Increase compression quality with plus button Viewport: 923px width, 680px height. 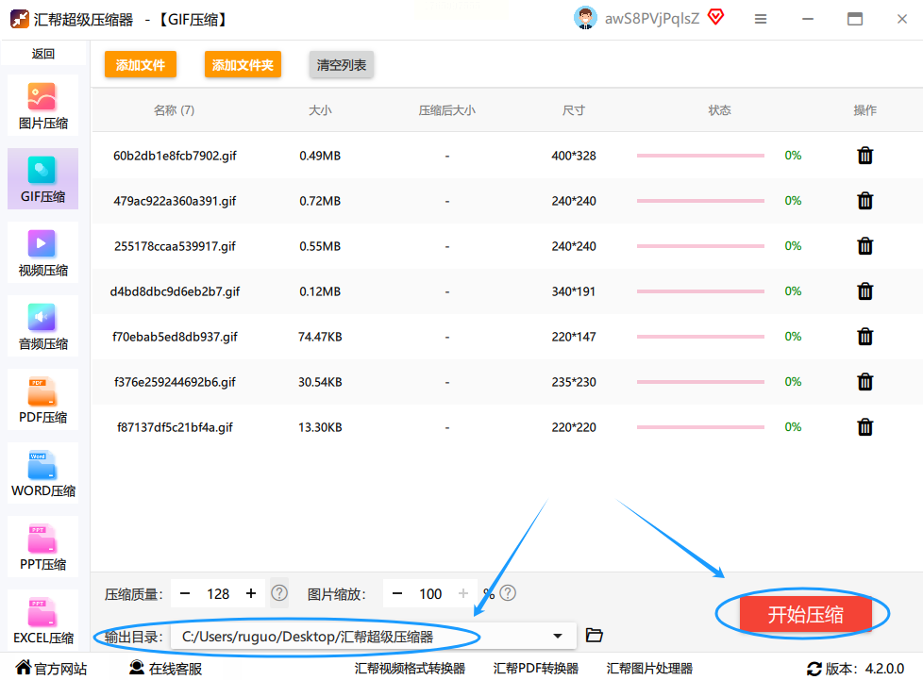pos(251,593)
